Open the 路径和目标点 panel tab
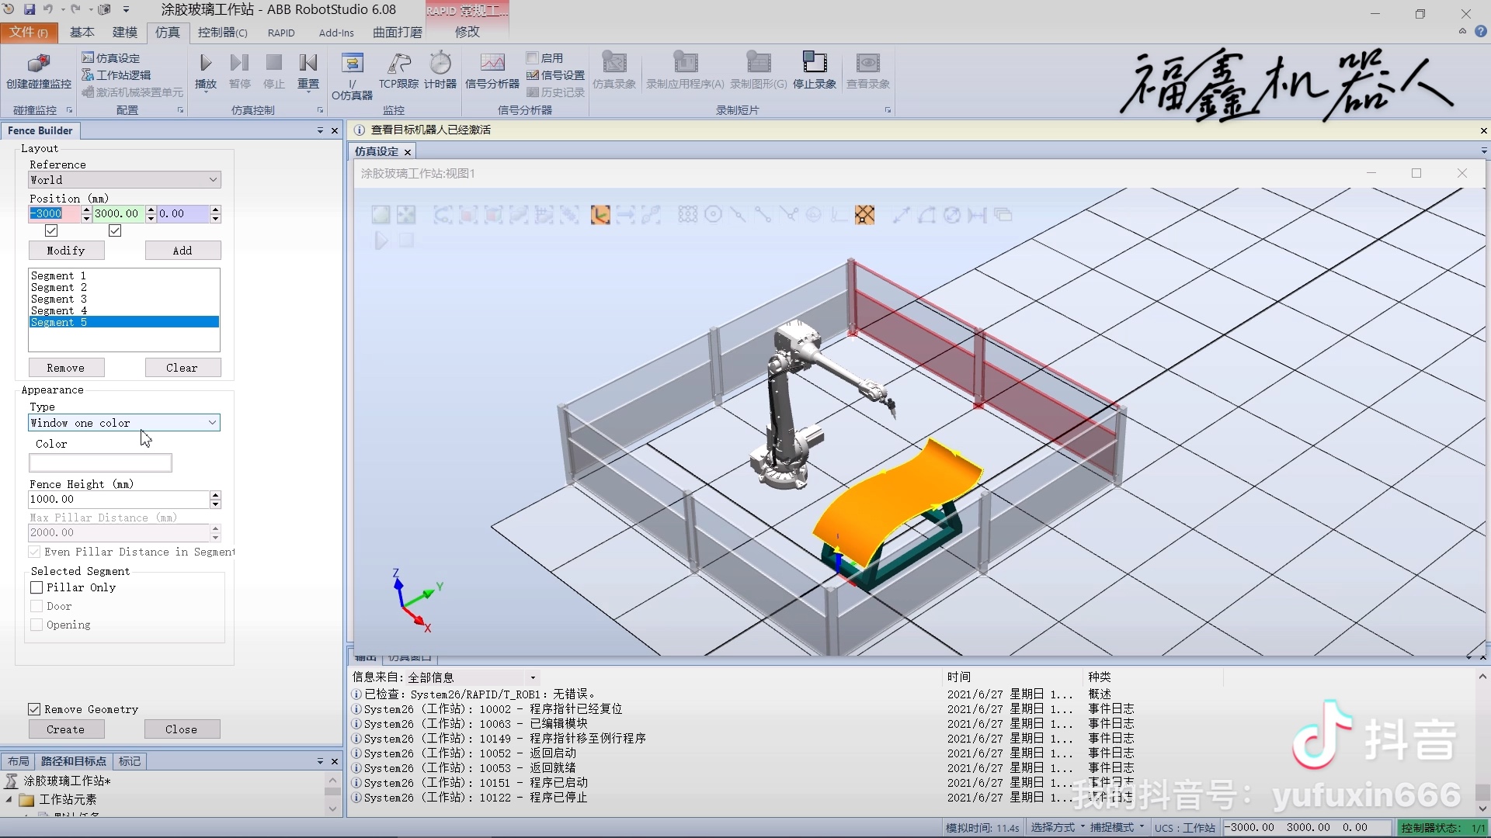This screenshot has height=838, width=1491. click(x=73, y=761)
